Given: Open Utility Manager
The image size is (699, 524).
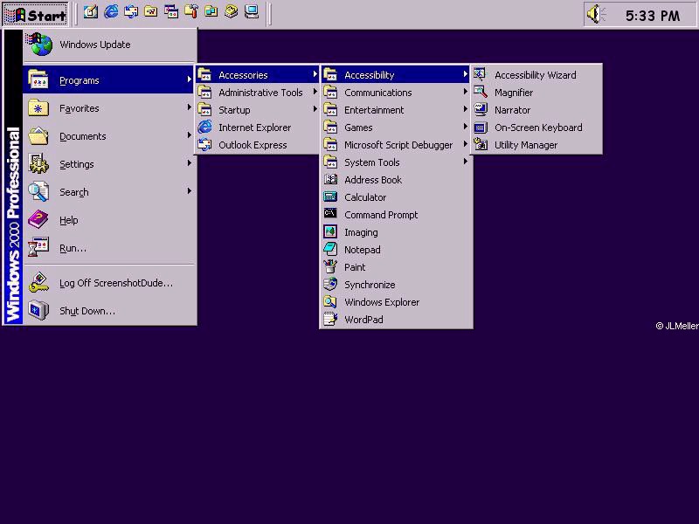Looking at the screenshot, I should (536, 145).
